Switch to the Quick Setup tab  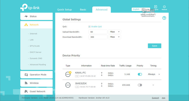pyautogui.click(x=65, y=10)
